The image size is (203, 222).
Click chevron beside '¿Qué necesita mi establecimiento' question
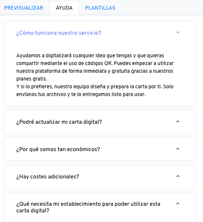(178, 204)
